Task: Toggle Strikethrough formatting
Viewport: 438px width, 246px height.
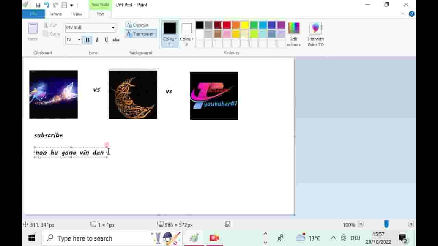Action: (116, 40)
